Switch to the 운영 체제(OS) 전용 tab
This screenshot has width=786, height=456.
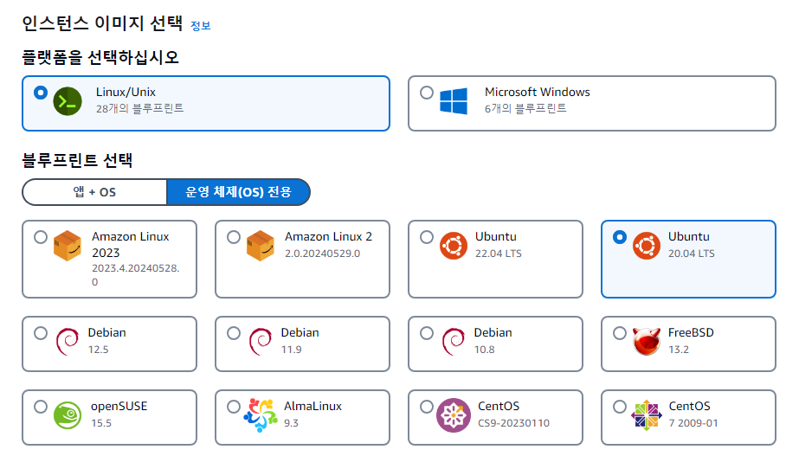[238, 192]
